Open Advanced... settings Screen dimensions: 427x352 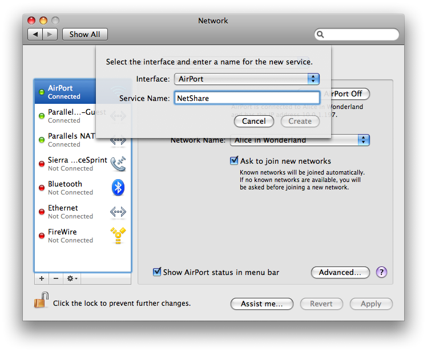coord(340,272)
